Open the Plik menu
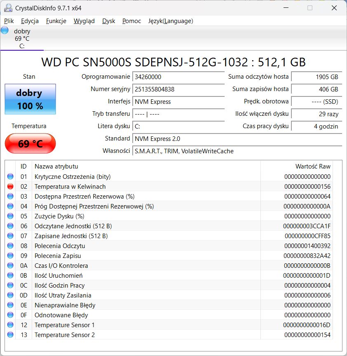This screenshot has width=347, height=356. click(x=9, y=21)
